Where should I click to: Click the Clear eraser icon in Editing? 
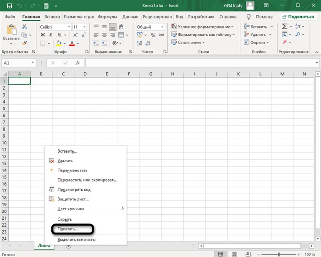(285, 42)
